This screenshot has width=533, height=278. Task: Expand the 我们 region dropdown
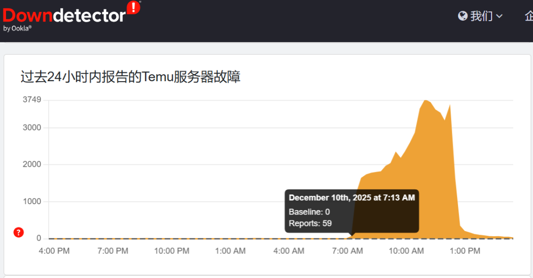(x=481, y=16)
